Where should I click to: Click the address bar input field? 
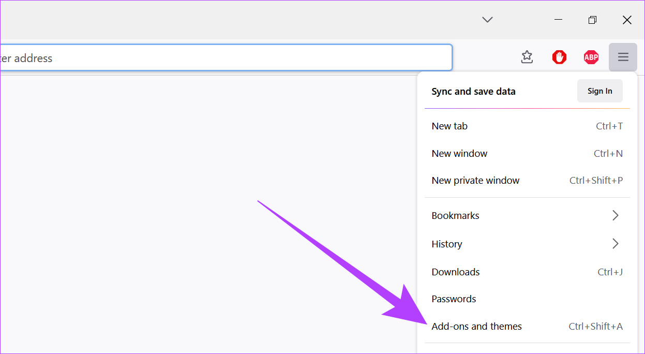point(226,58)
